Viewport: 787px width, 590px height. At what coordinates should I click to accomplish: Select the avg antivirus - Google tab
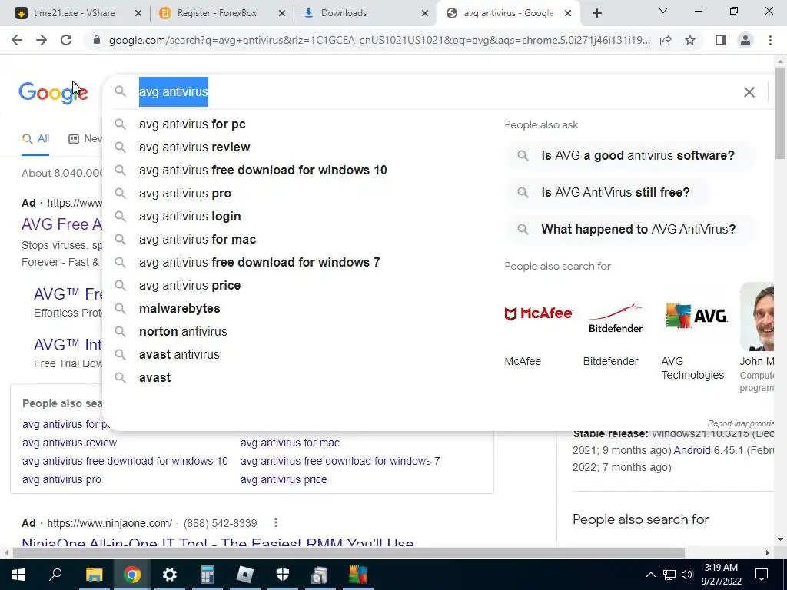click(x=507, y=13)
